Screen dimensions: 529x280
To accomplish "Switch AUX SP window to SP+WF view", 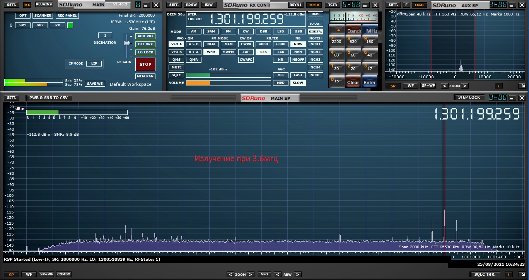I will click(428, 86).
